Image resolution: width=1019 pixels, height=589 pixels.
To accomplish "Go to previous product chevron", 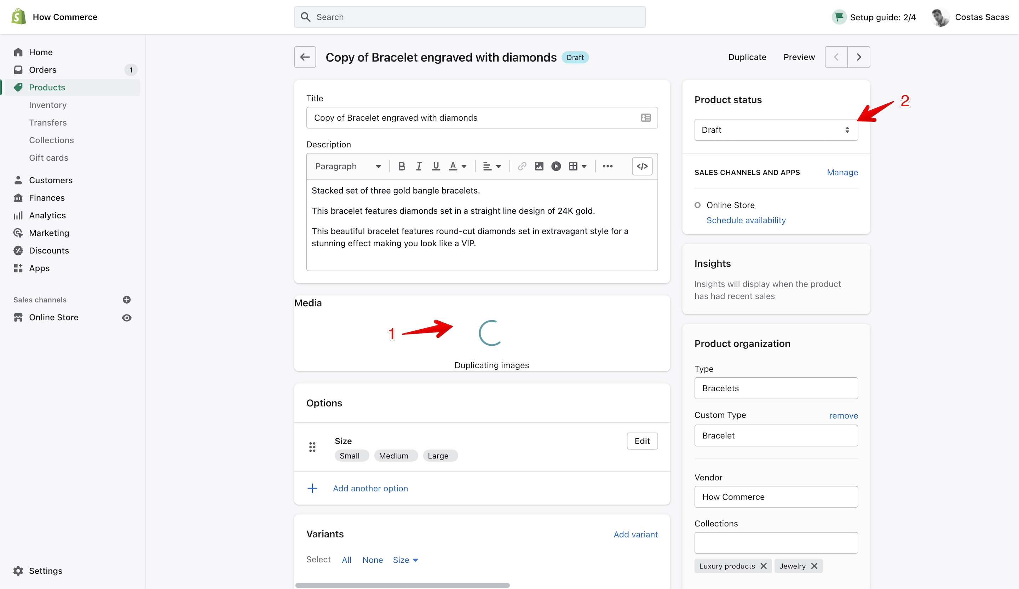I will (x=836, y=57).
